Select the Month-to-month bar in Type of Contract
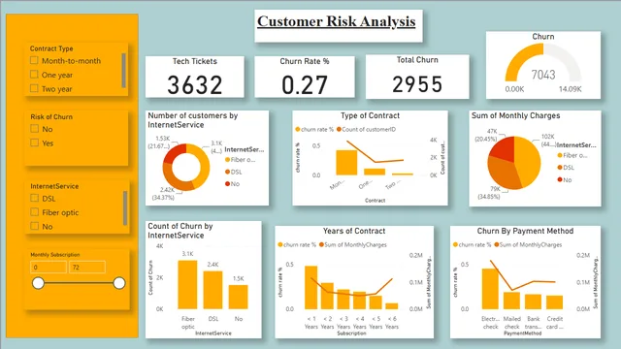621x349 pixels. pyautogui.click(x=346, y=163)
